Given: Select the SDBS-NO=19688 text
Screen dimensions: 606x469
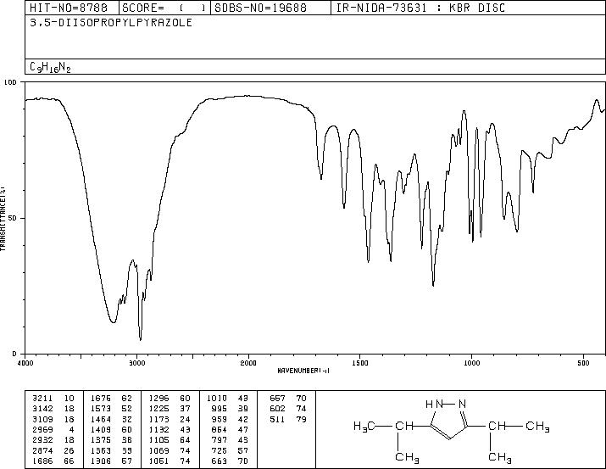Looking at the screenshot, I should click(260, 8).
